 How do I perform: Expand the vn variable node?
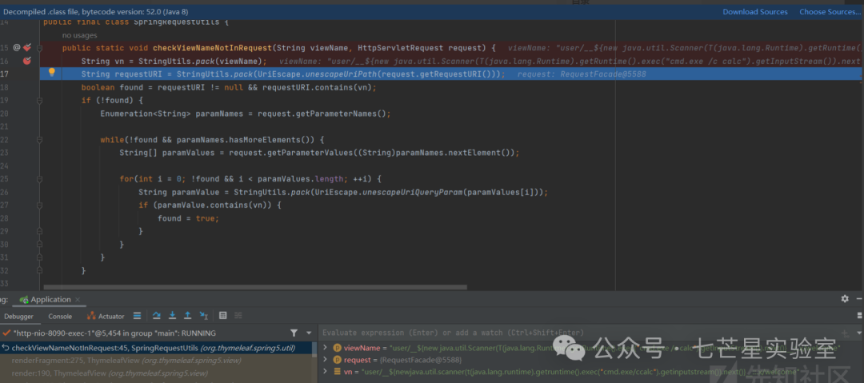point(325,372)
